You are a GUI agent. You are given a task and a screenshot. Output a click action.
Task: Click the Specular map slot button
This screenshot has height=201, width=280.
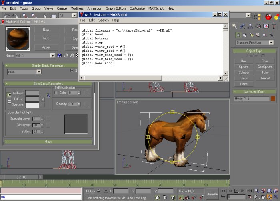[43, 105]
